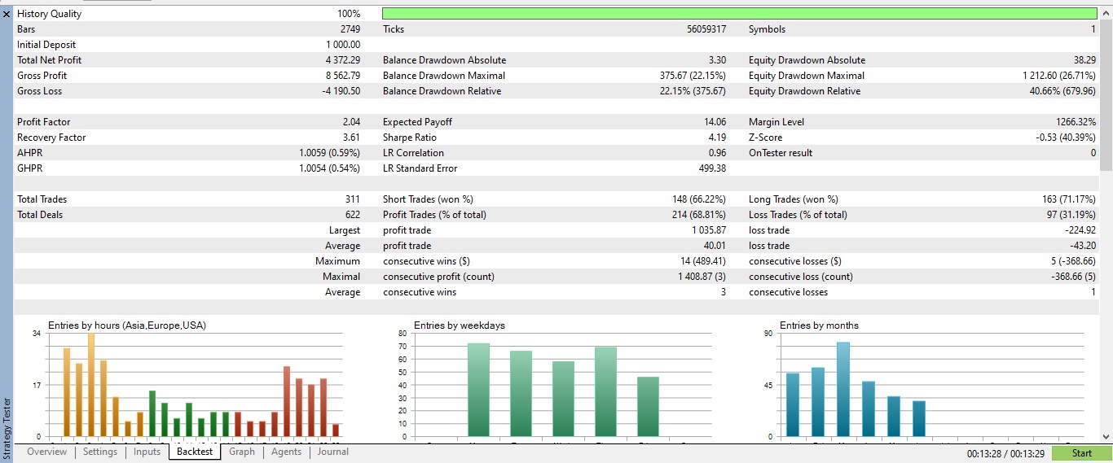The width and height of the screenshot is (1113, 463).
Task: Click the largest loss trade value -224.92
Action: coord(1080,230)
